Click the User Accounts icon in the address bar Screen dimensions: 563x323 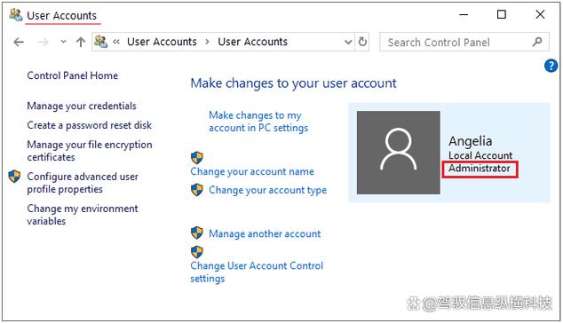101,42
